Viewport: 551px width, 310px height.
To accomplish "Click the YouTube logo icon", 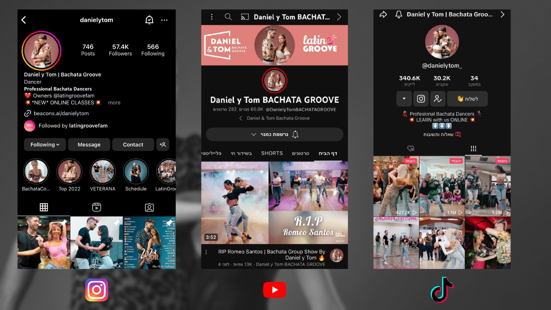I will coord(274,290).
